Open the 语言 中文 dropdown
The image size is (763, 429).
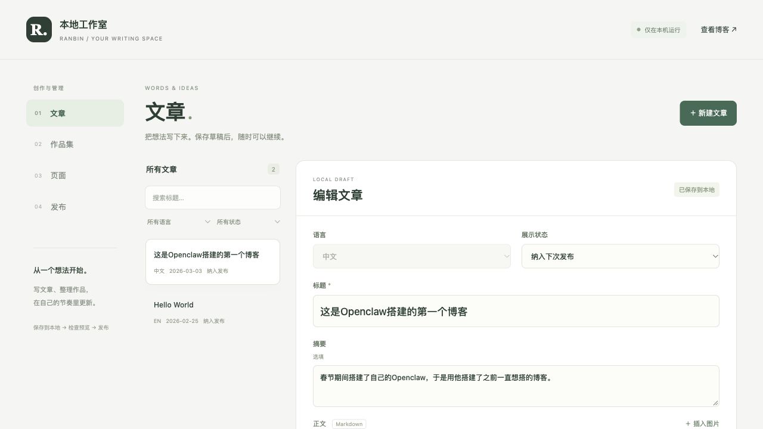click(412, 256)
